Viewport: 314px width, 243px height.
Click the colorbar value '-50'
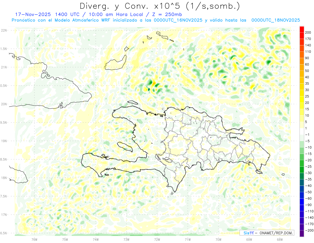tap(308, 192)
